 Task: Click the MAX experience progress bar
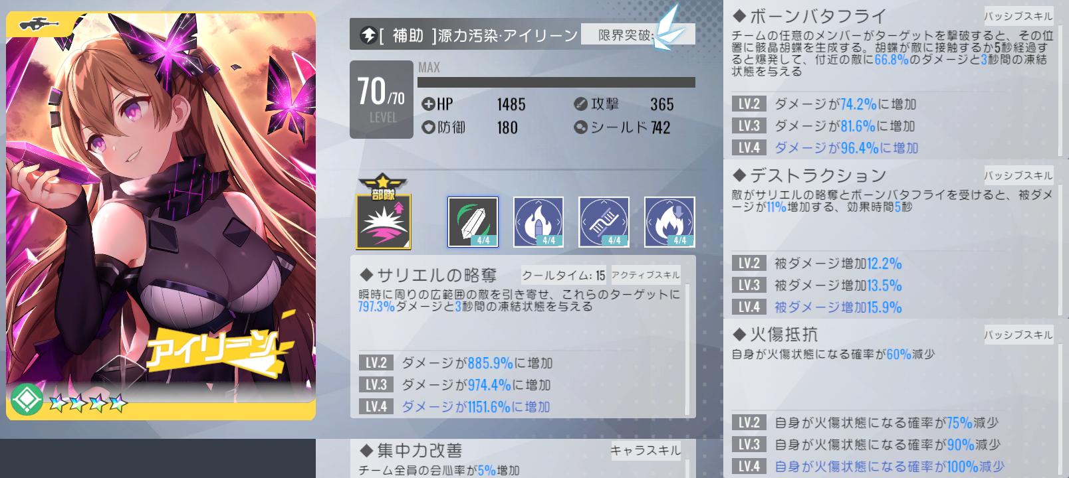pos(556,82)
